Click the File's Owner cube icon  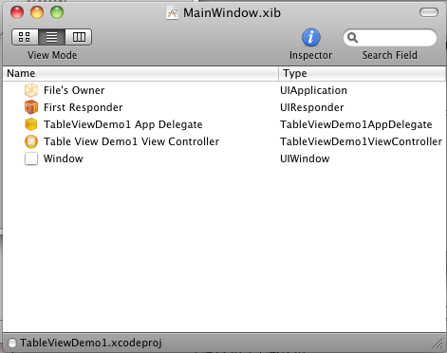click(x=31, y=90)
